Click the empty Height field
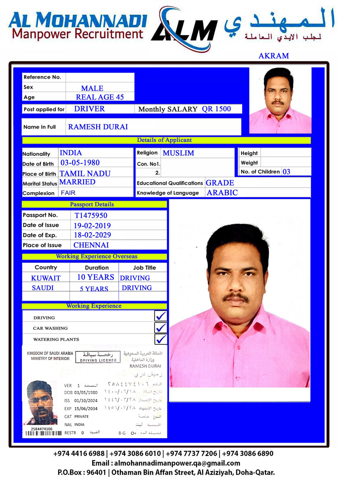This screenshot has width=338, height=478. [285, 153]
